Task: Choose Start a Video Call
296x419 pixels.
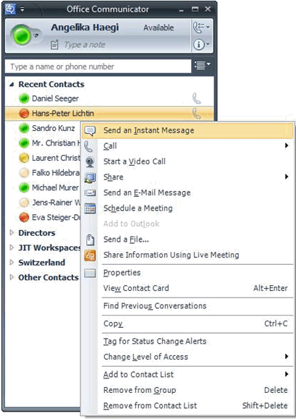Action: point(187,161)
